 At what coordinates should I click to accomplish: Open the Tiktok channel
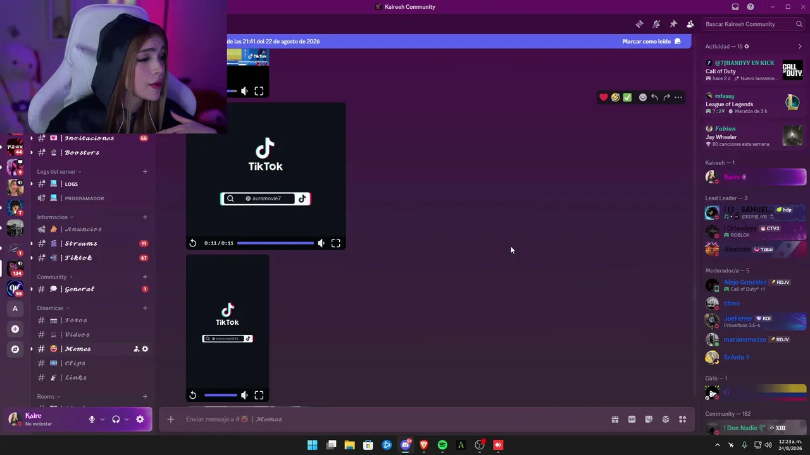[x=93, y=258]
